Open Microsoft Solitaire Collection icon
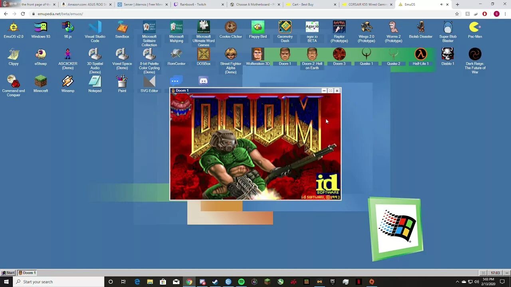The height and width of the screenshot is (287, 511). click(x=149, y=34)
